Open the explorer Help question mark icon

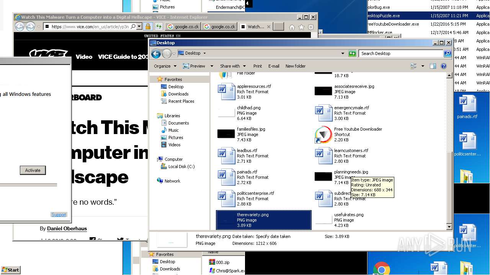click(x=444, y=66)
